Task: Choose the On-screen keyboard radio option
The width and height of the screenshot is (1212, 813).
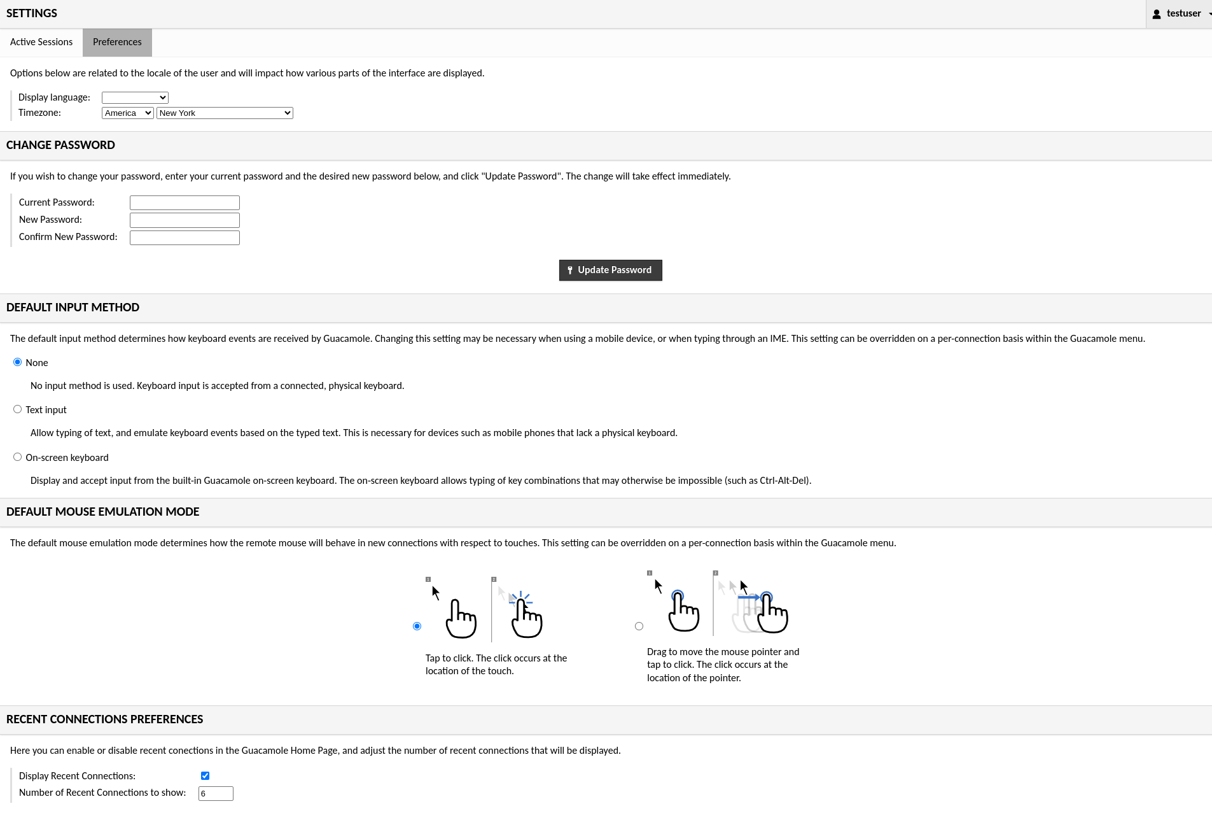Action: tap(18, 457)
